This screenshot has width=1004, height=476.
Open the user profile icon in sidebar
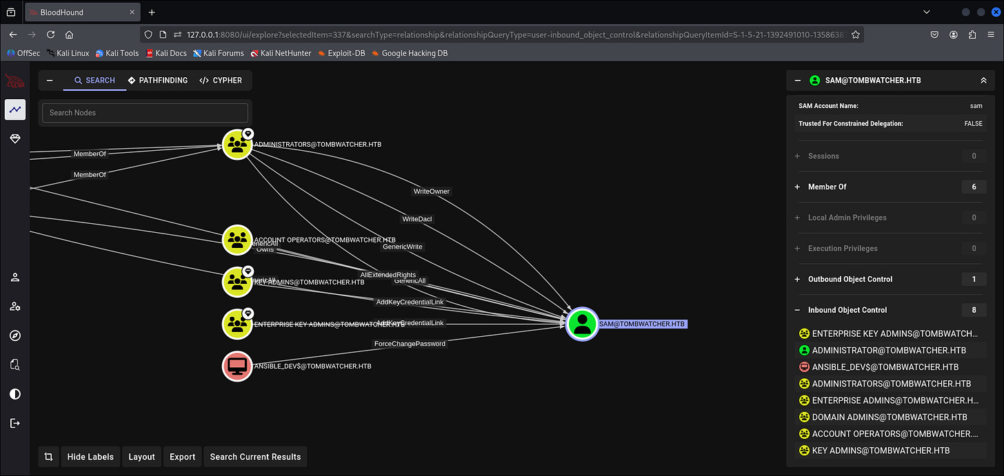15,277
